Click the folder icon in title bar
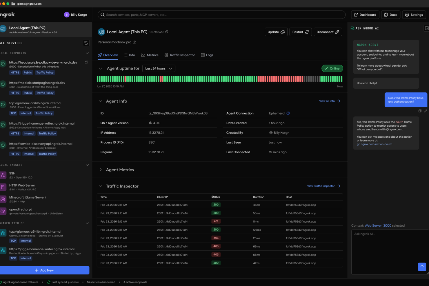Image resolution: width=429 pixels, height=286 pixels. (x=13, y=4)
